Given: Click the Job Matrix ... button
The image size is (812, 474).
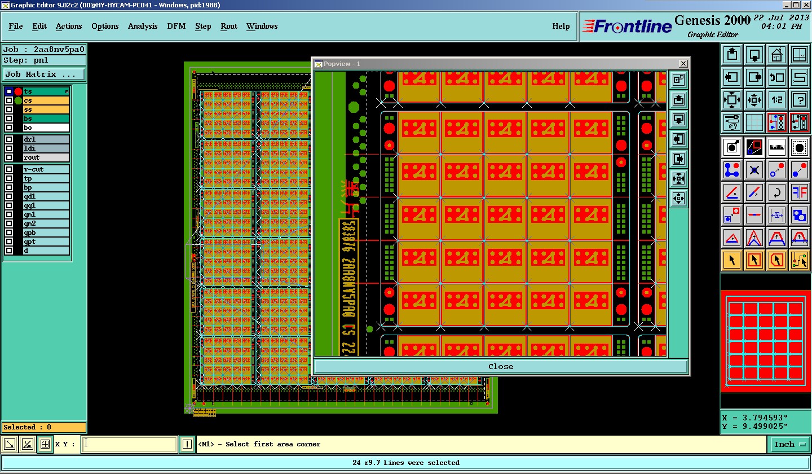Looking at the screenshot, I should point(44,74).
